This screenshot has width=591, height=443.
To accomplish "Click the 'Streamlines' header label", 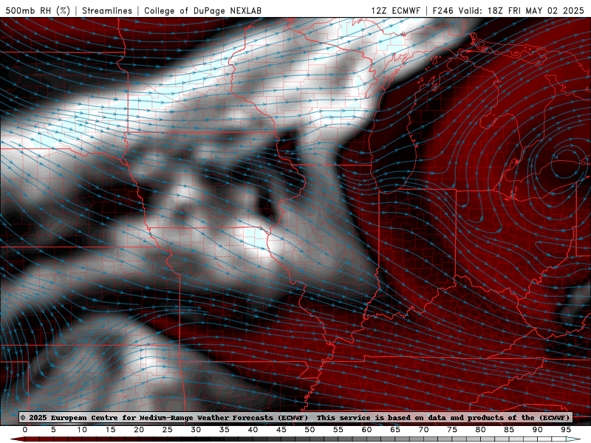I will [x=107, y=10].
